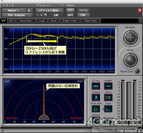Viewport: 143px width, 133px height.
Task: Click the right peak value -12.3
Action: pos(138,122)
